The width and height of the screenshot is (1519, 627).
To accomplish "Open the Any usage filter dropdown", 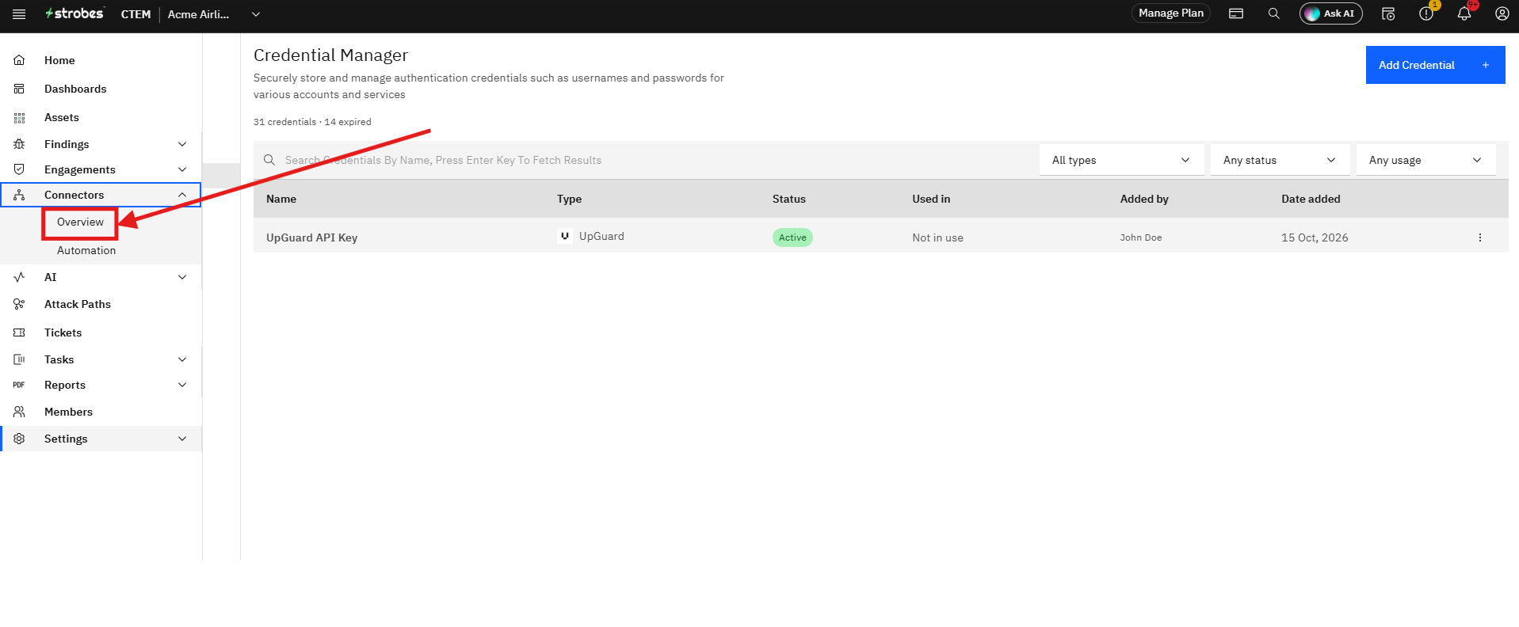I will [x=1425, y=160].
